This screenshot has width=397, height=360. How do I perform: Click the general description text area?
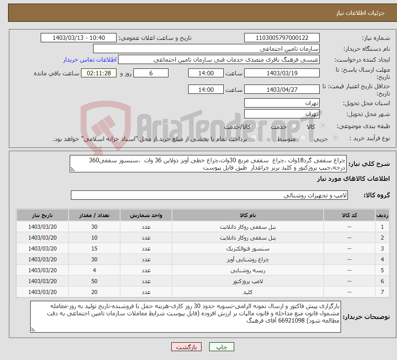pos(208,164)
